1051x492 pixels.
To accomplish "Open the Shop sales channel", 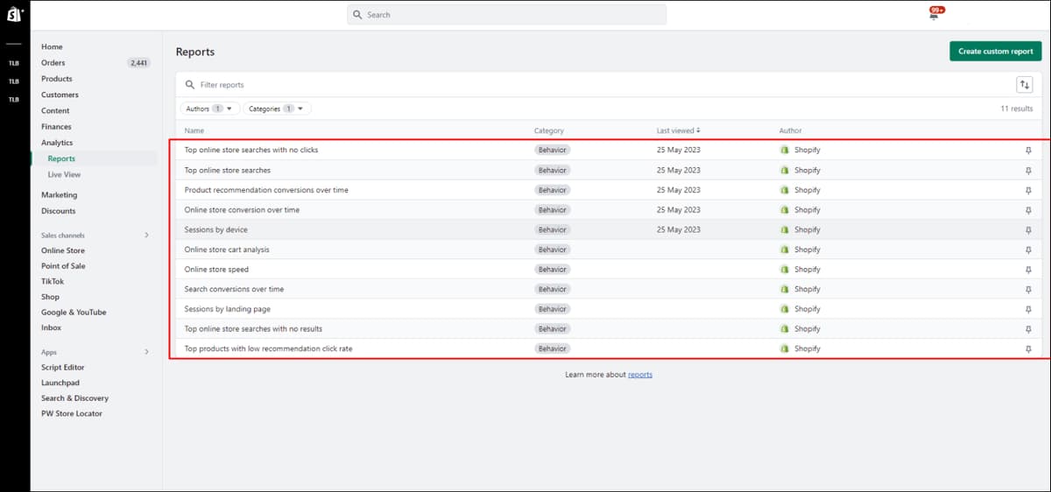I will 50,297.
